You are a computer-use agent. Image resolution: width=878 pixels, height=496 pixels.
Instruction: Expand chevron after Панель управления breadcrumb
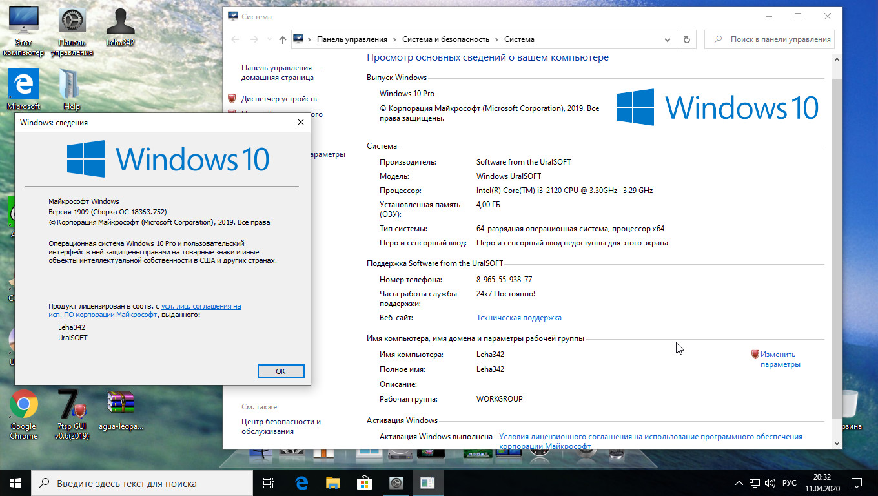point(394,39)
